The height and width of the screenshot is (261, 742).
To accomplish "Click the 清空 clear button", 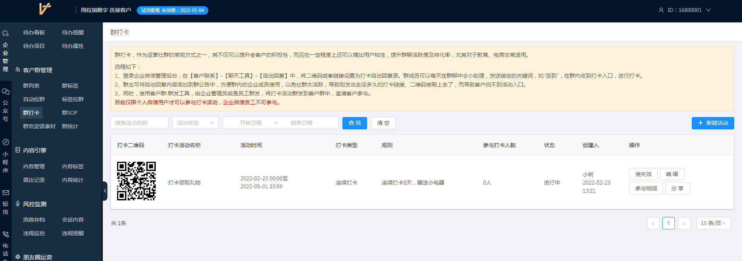I will (x=383, y=123).
